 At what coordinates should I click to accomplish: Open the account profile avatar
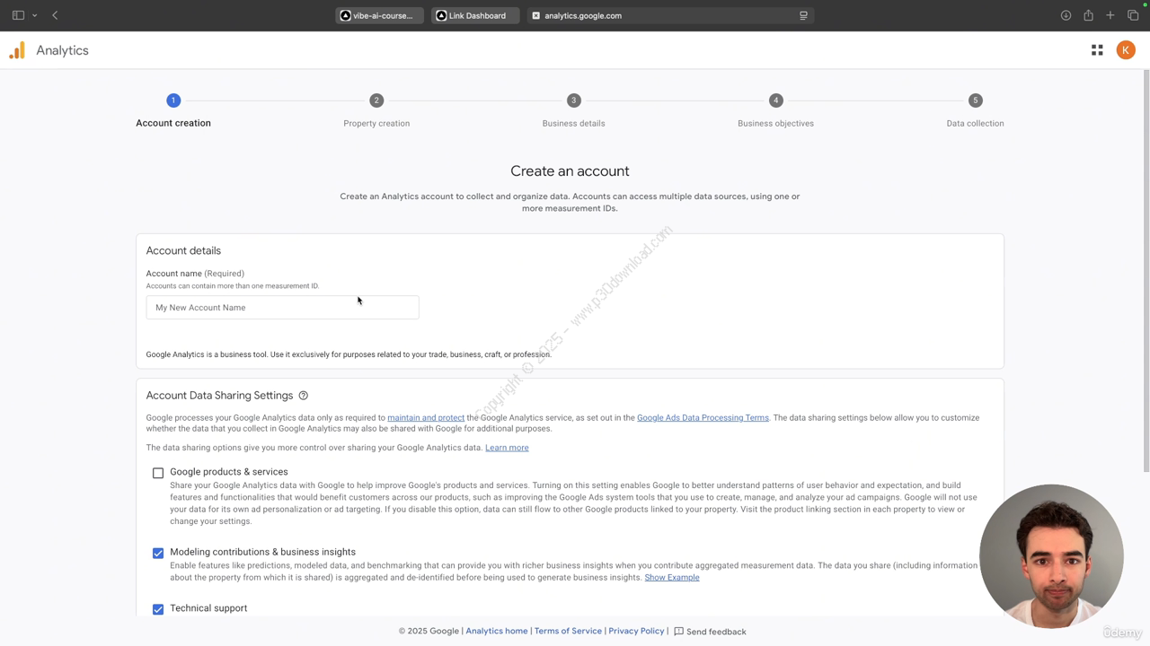[1125, 50]
